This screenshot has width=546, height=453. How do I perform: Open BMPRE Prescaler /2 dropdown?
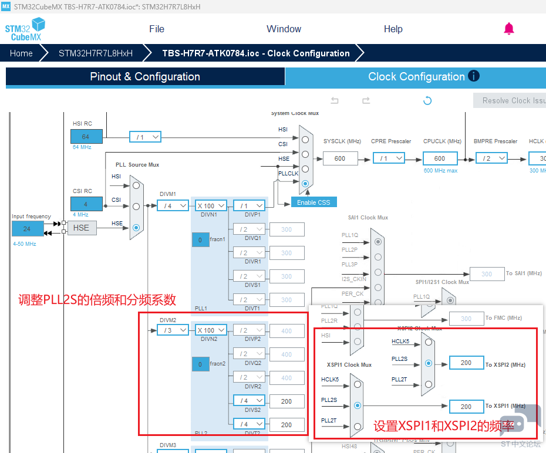[491, 158]
